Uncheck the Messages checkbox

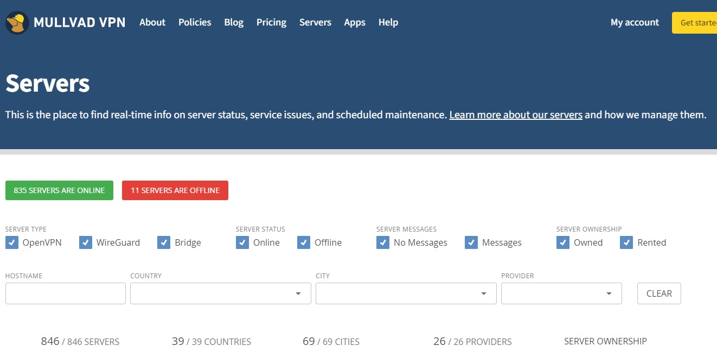point(471,242)
